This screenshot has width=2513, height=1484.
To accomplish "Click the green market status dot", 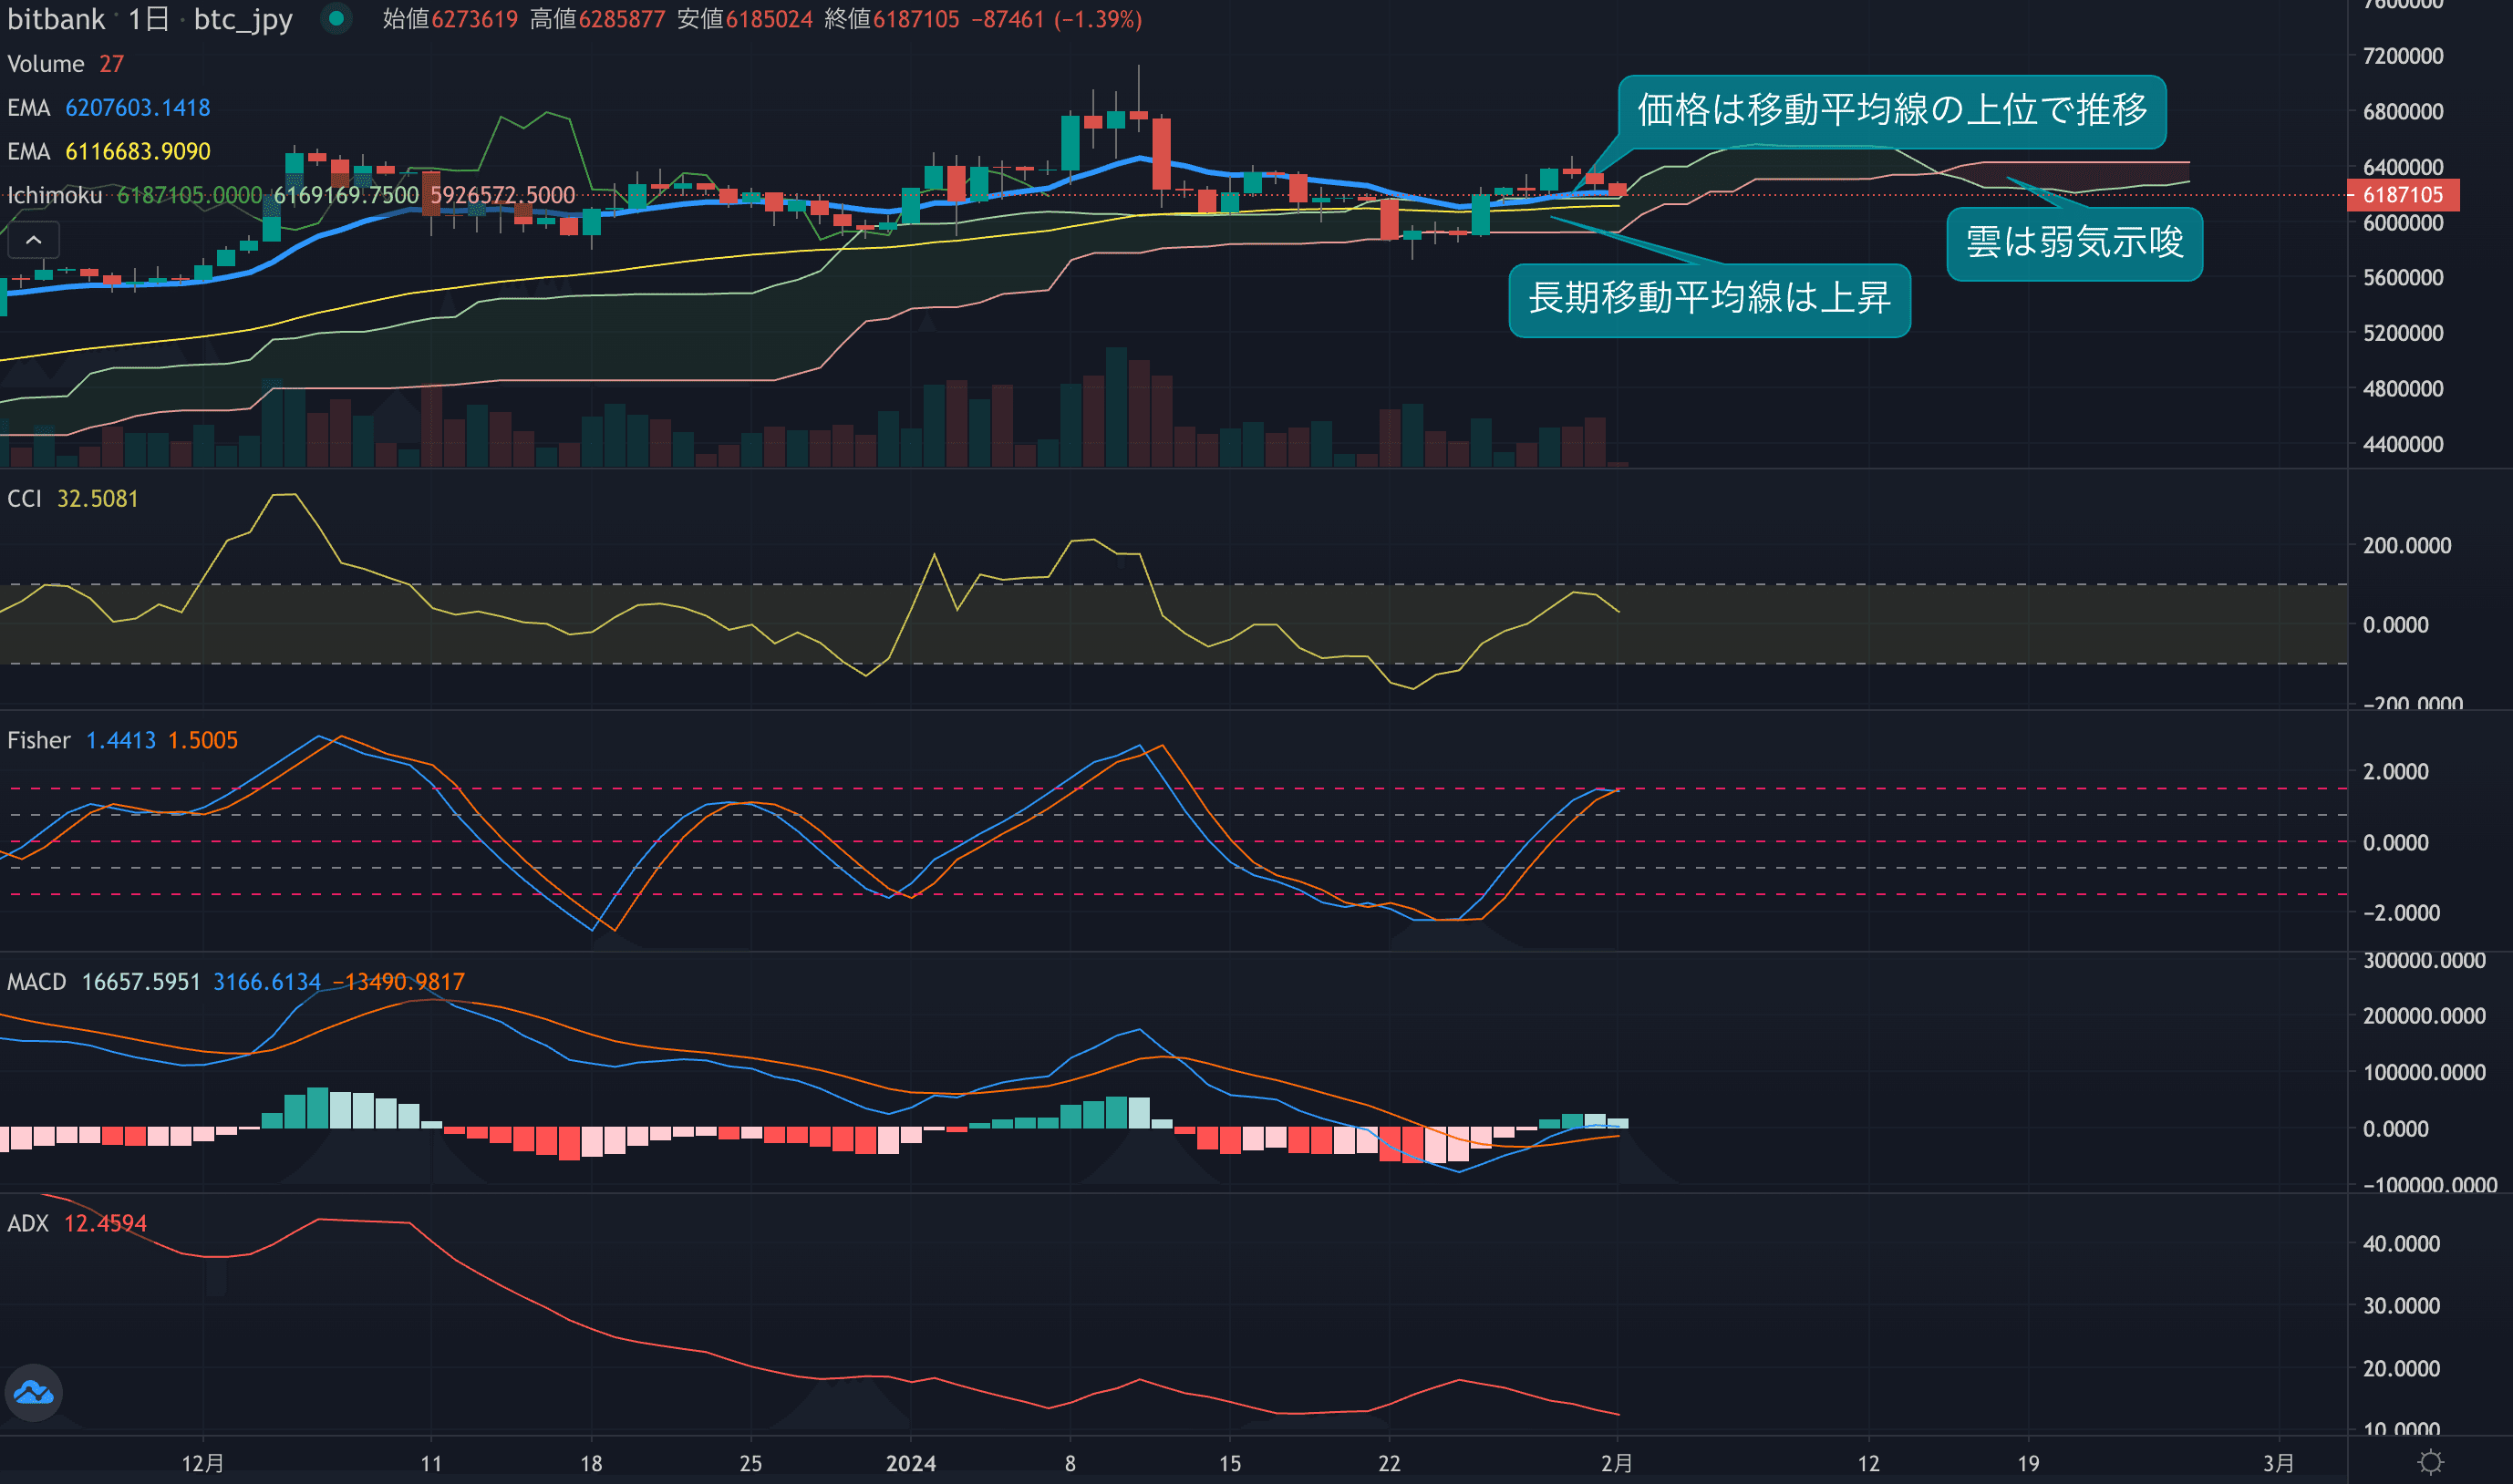I will 337,18.
